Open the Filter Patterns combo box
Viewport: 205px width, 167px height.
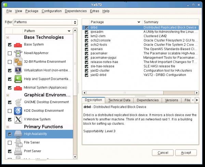click(x=45, y=22)
